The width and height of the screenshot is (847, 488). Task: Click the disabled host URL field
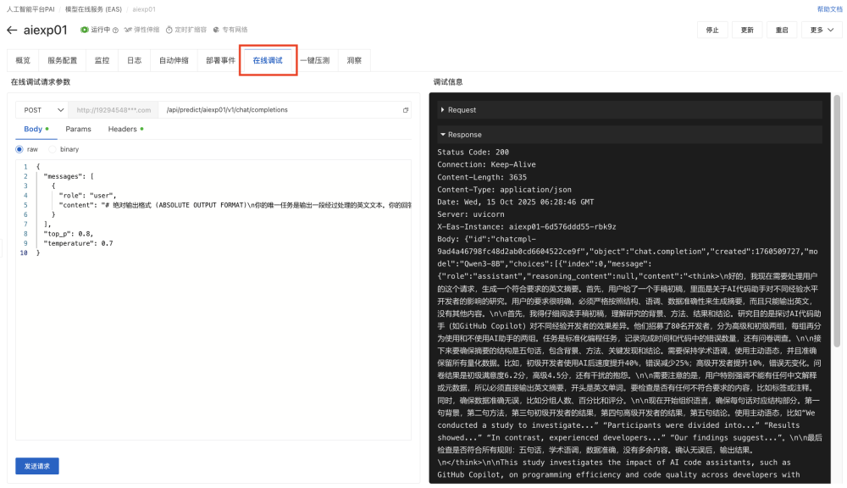point(113,109)
